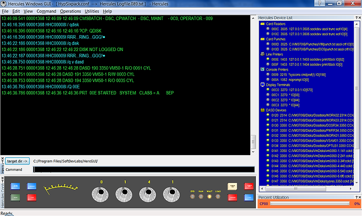The image size is (362, 216).
Task: Open help for Percent Utilization panel
Action: 357,198
